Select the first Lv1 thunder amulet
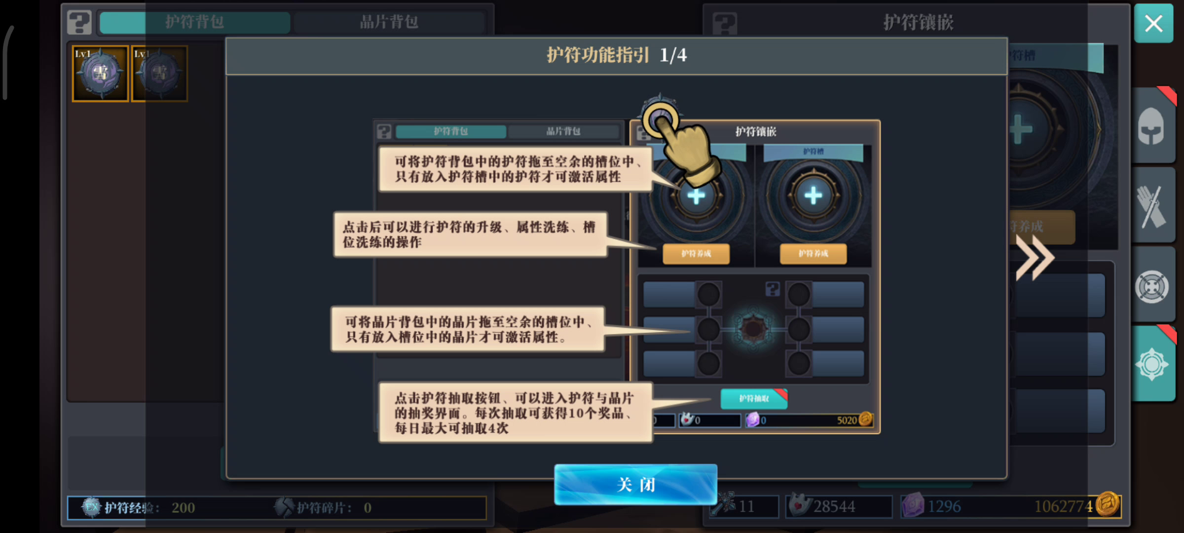The image size is (1184, 533). [x=100, y=74]
